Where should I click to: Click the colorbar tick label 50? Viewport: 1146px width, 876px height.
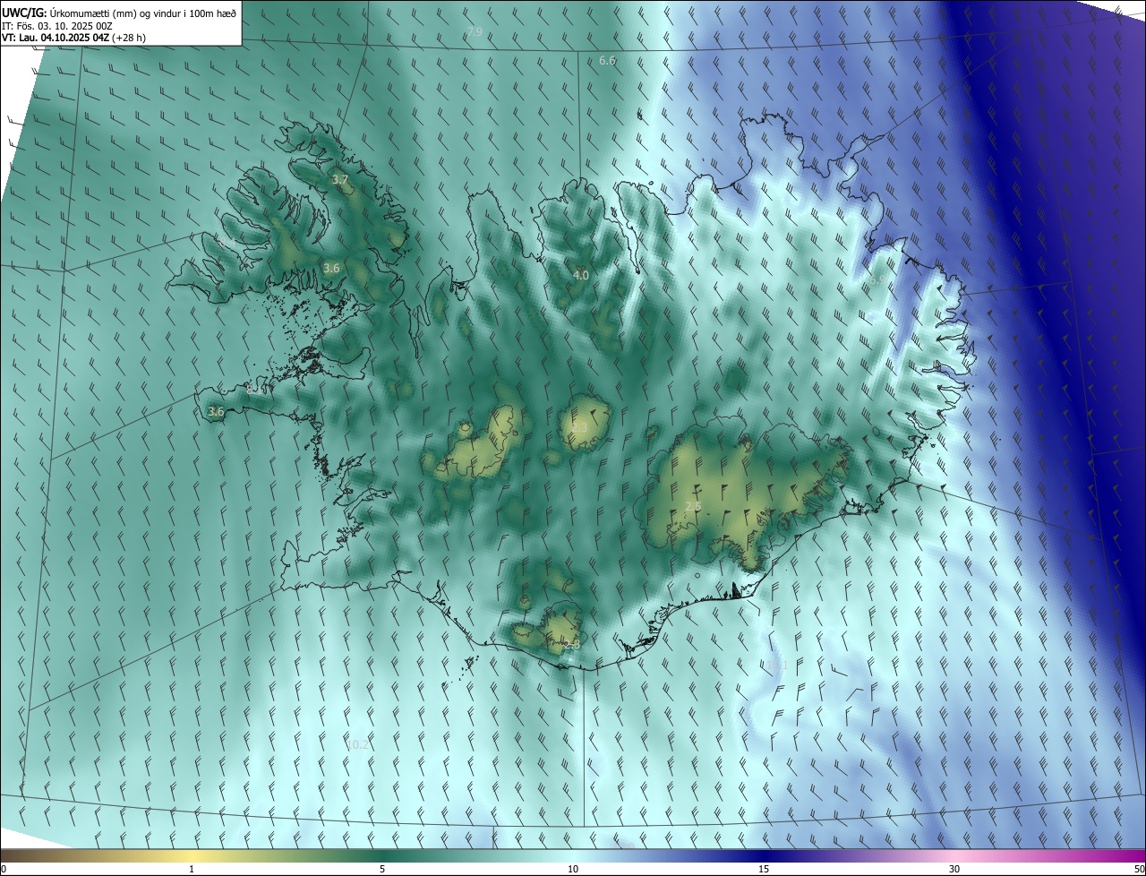pyautogui.click(x=1139, y=869)
